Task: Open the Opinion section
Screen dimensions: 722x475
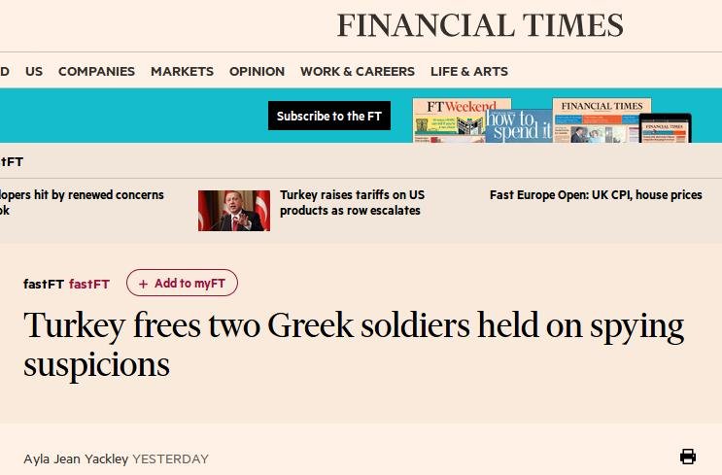Action: (257, 71)
